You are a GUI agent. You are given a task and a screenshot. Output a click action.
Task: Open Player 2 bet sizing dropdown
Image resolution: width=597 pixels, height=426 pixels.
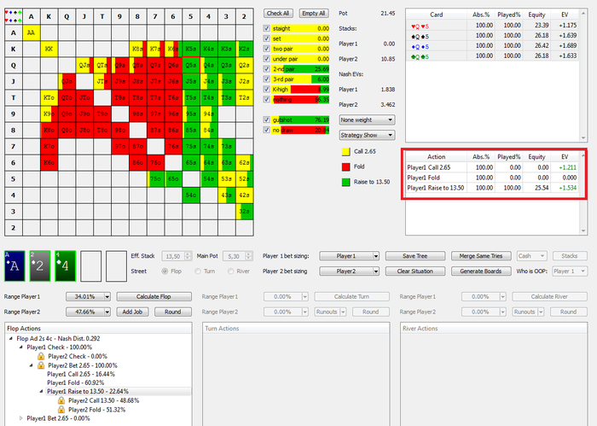(349, 271)
